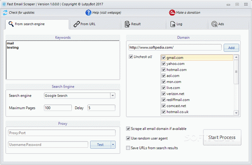Uncheck the msn.com domain checkbox
The height and width of the screenshot is (165, 252).
click(x=163, y=82)
